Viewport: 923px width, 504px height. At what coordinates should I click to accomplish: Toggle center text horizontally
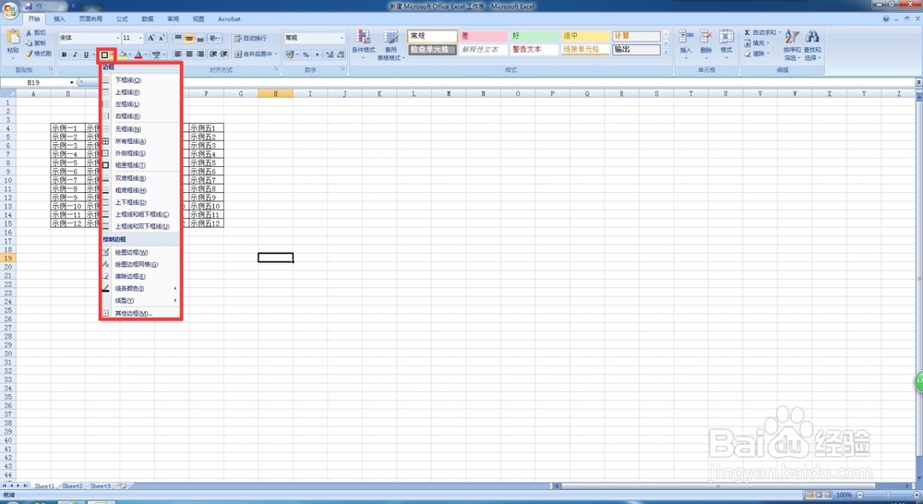click(x=189, y=54)
